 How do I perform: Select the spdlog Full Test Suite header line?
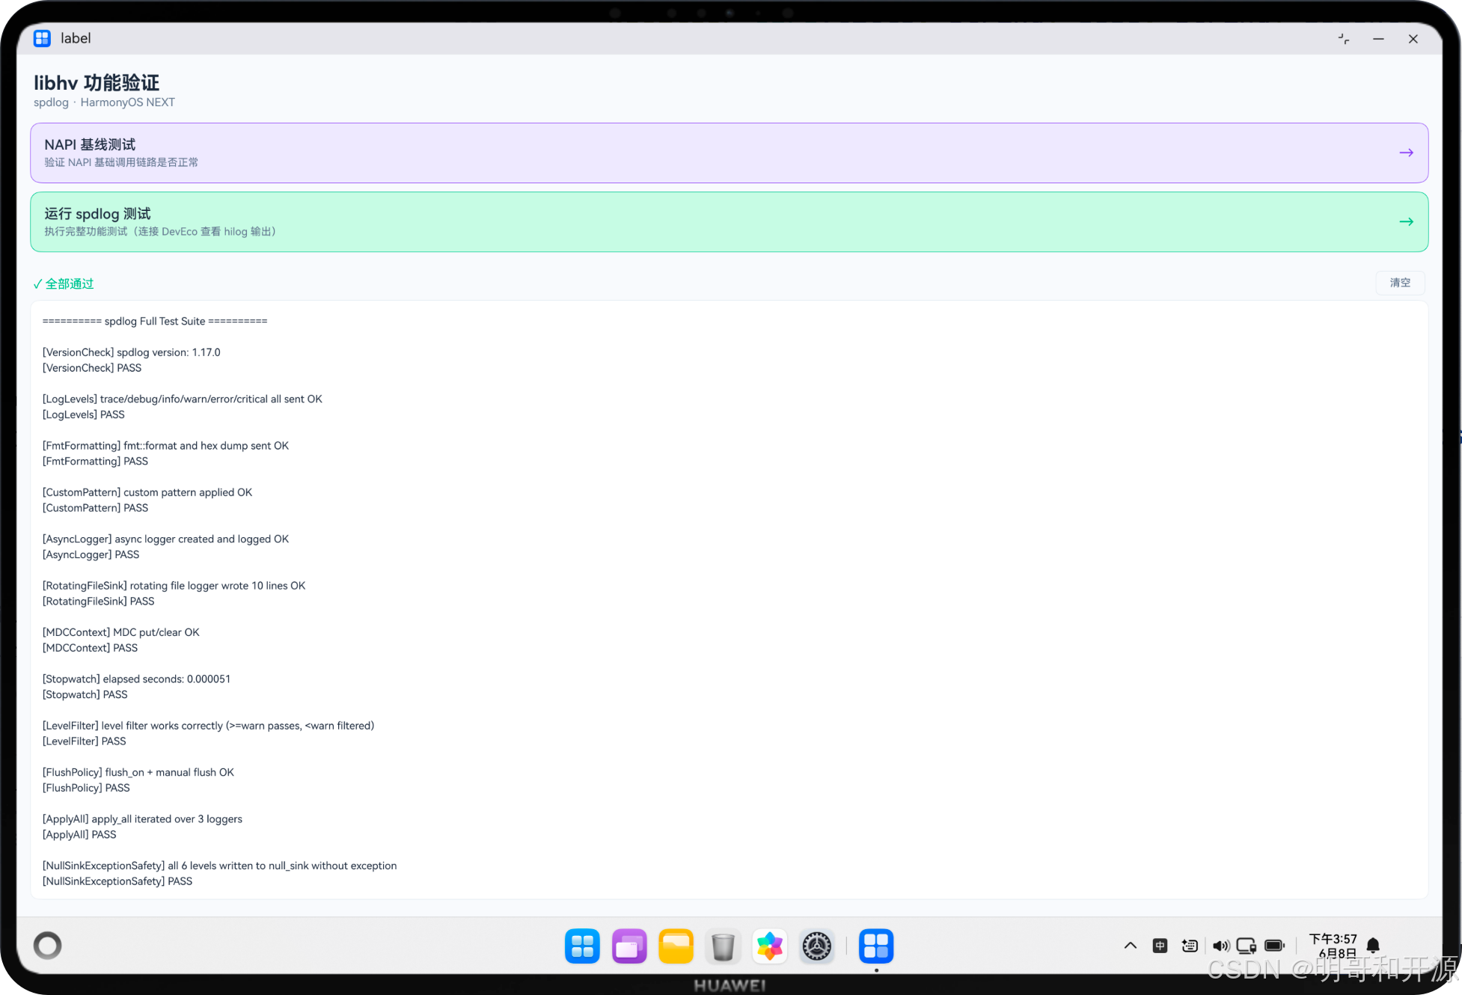pos(155,321)
